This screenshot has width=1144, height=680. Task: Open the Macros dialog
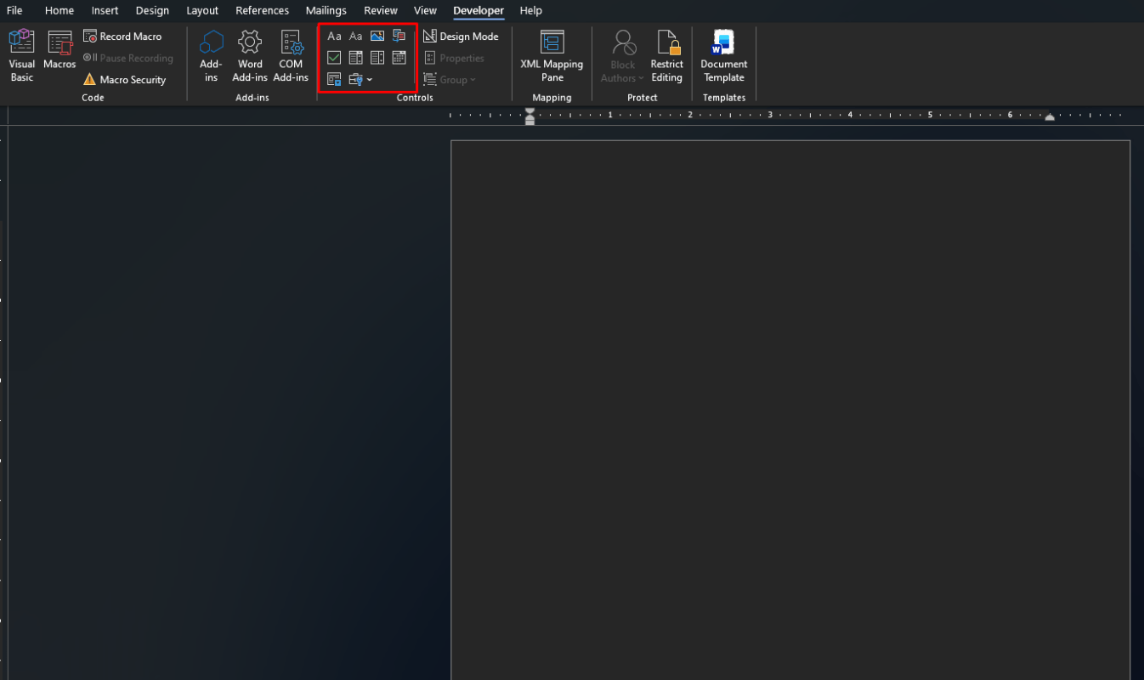[x=59, y=50]
